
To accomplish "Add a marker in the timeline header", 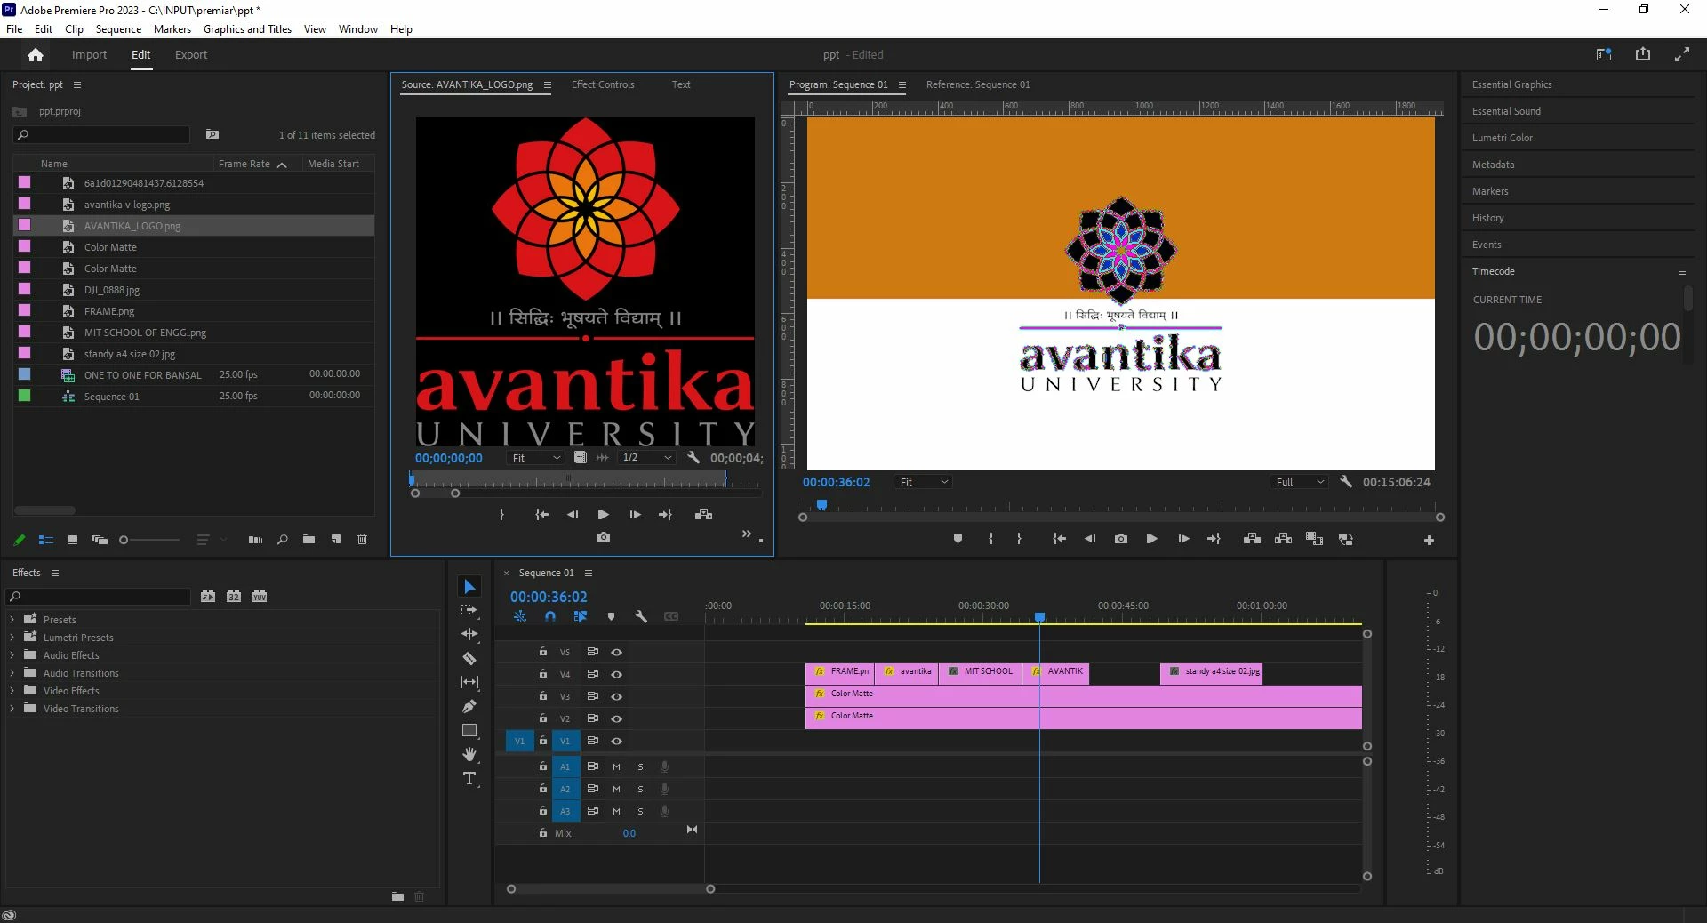I will pyautogui.click(x=611, y=616).
